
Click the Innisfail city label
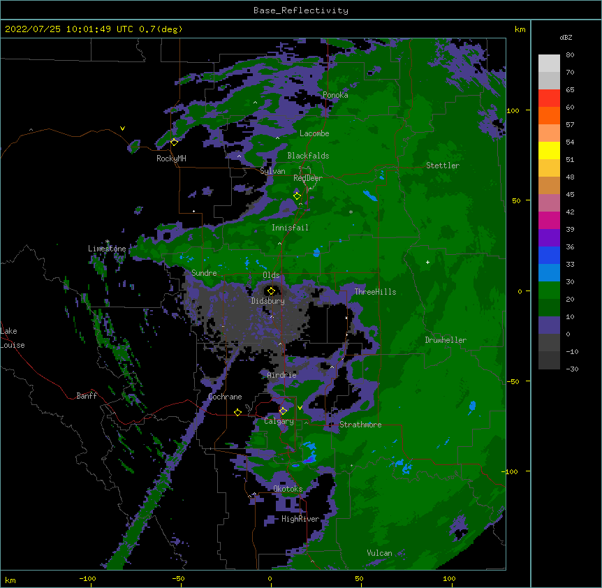(x=290, y=228)
